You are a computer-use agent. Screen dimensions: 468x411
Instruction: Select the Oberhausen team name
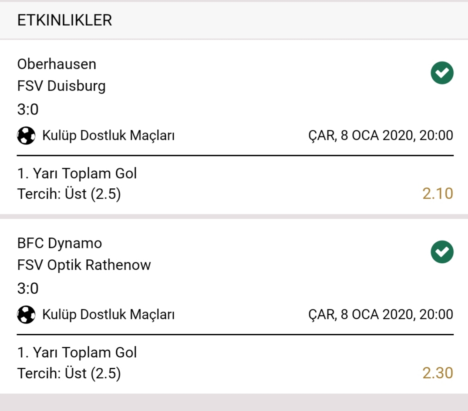pyautogui.click(x=57, y=64)
